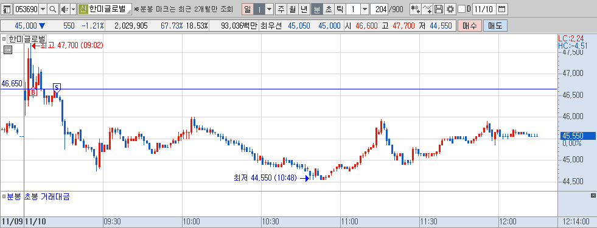Select the 초 (second) chart period
Viewport: 597px width, 228px height.
point(328,9)
